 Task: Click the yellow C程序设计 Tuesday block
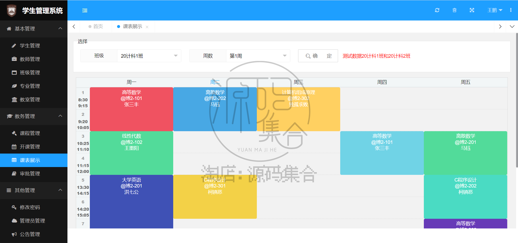coord(215,197)
